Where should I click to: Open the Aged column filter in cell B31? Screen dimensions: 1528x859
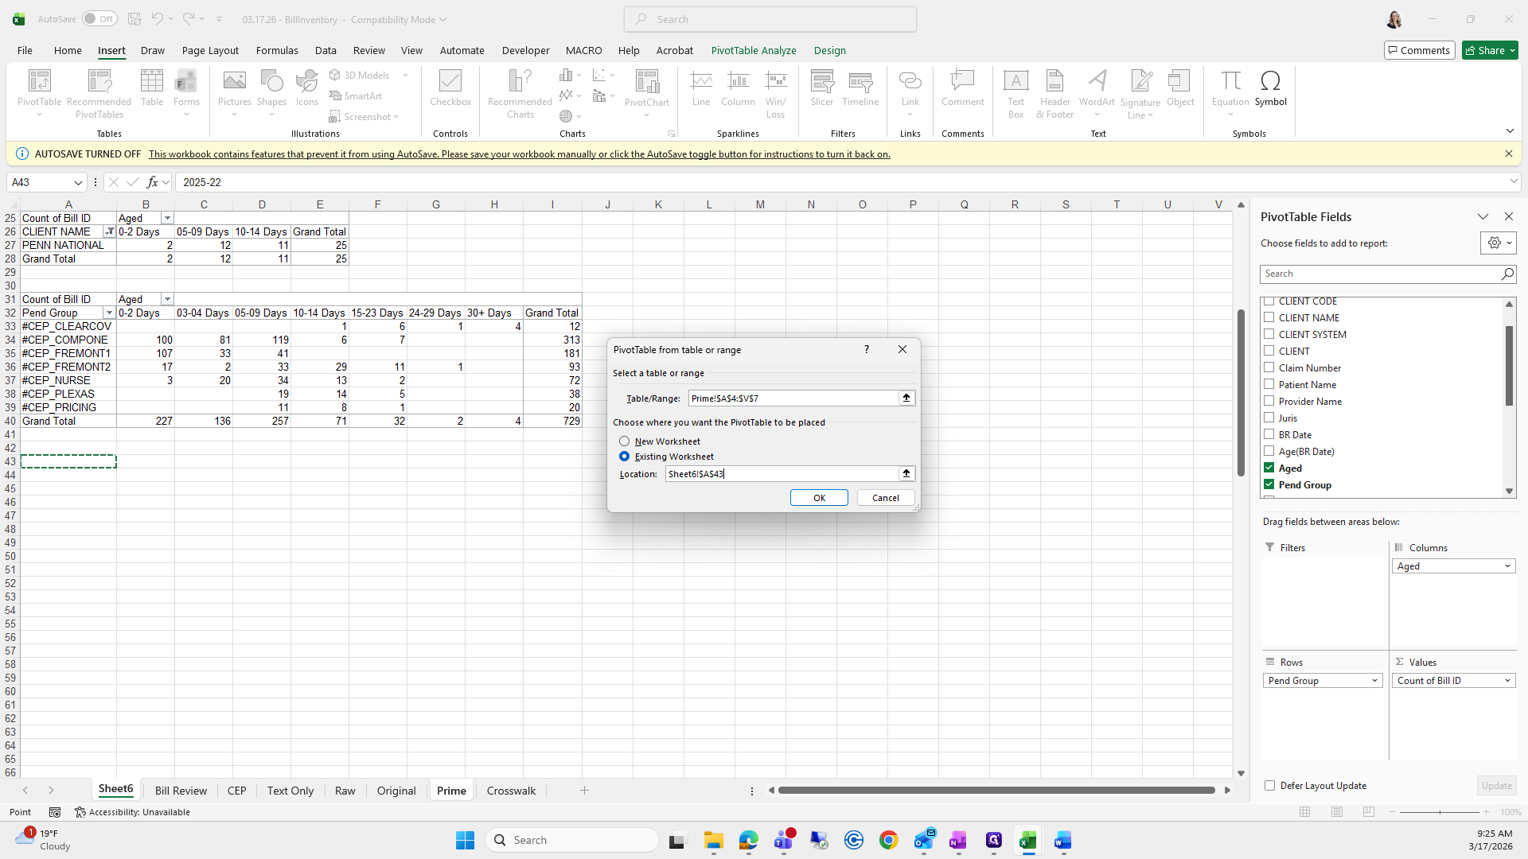coord(167,299)
